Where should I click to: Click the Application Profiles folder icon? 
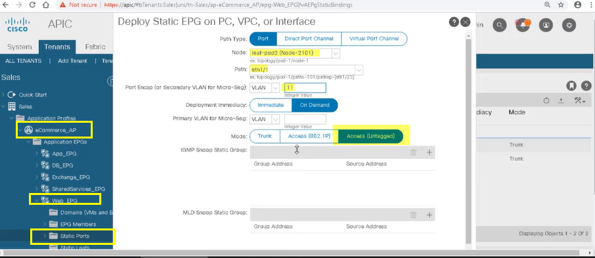[x=20, y=118]
